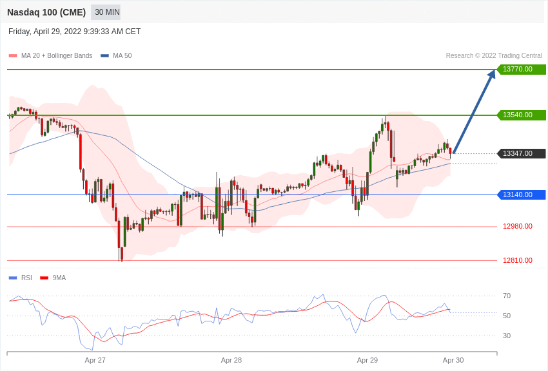548x371 pixels.
Task: Click the blue RSI legend swatch
Action: pyautogui.click(x=13, y=278)
